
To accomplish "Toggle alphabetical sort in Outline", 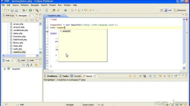I will pyautogui.click(x=28, y=65).
